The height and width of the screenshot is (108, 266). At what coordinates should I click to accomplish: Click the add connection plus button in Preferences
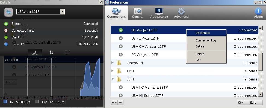114,103
